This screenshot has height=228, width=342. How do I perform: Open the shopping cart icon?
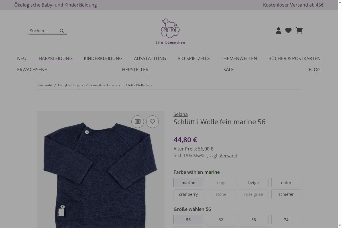[299, 30]
